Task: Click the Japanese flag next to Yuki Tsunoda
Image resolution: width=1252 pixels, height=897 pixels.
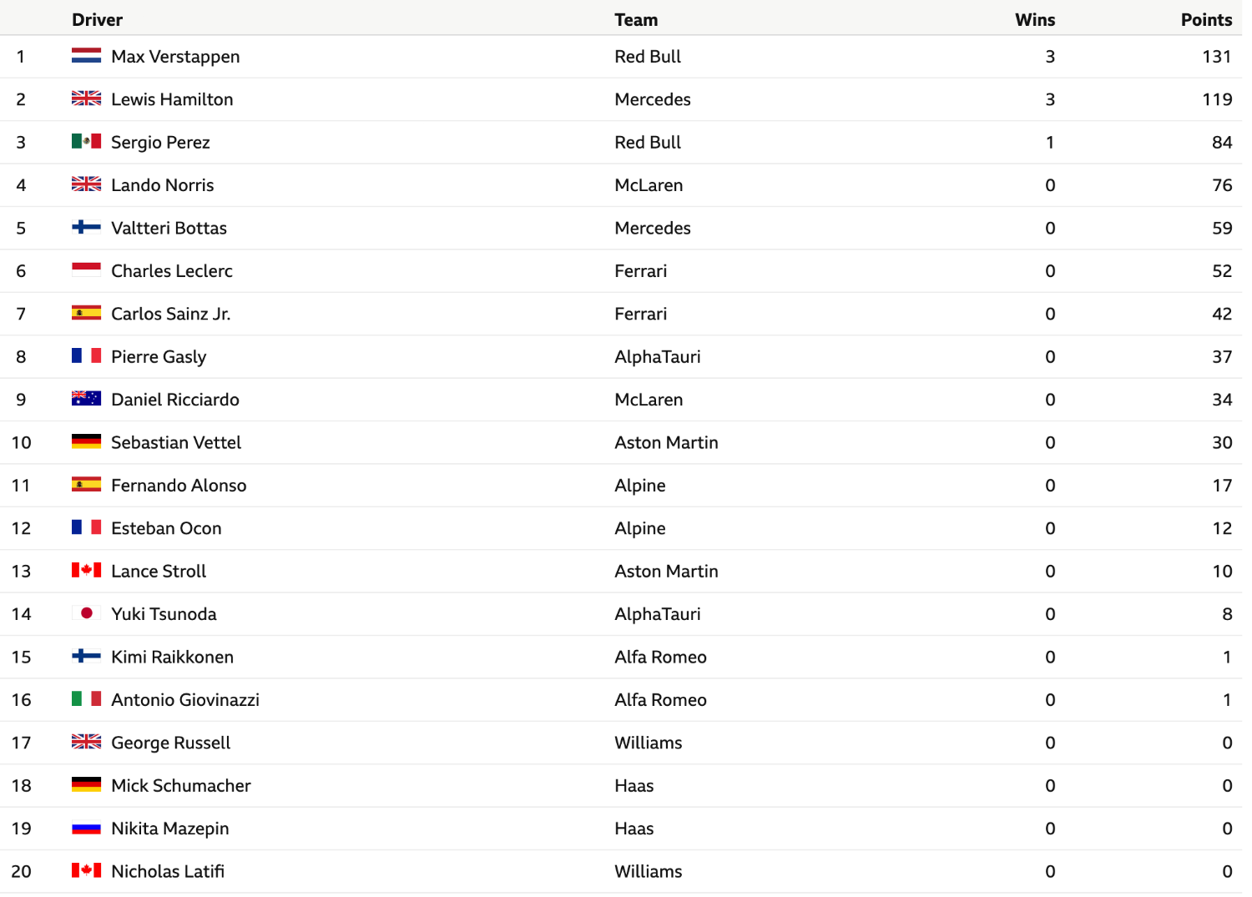Action: (x=86, y=613)
